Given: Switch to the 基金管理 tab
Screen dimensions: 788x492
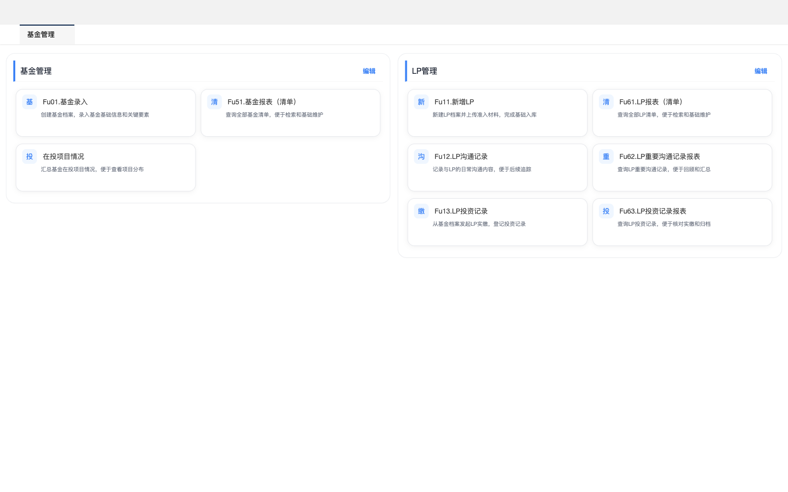Looking at the screenshot, I should coord(41,34).
